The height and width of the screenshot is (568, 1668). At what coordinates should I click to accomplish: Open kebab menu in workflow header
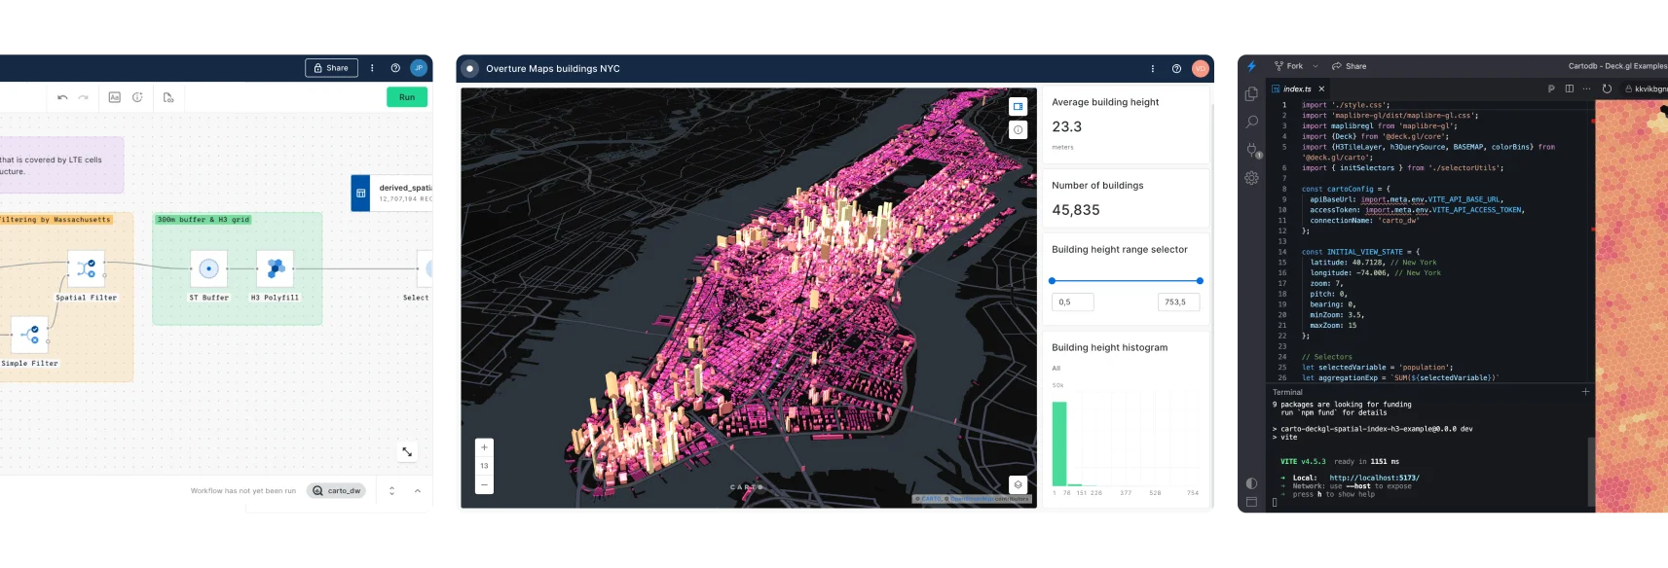[x=372, y=68]
